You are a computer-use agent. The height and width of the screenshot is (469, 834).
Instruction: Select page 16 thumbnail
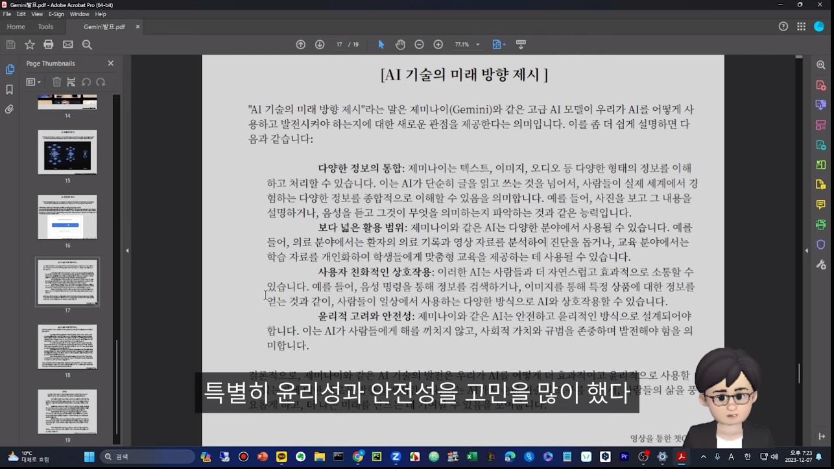[67, 217]
